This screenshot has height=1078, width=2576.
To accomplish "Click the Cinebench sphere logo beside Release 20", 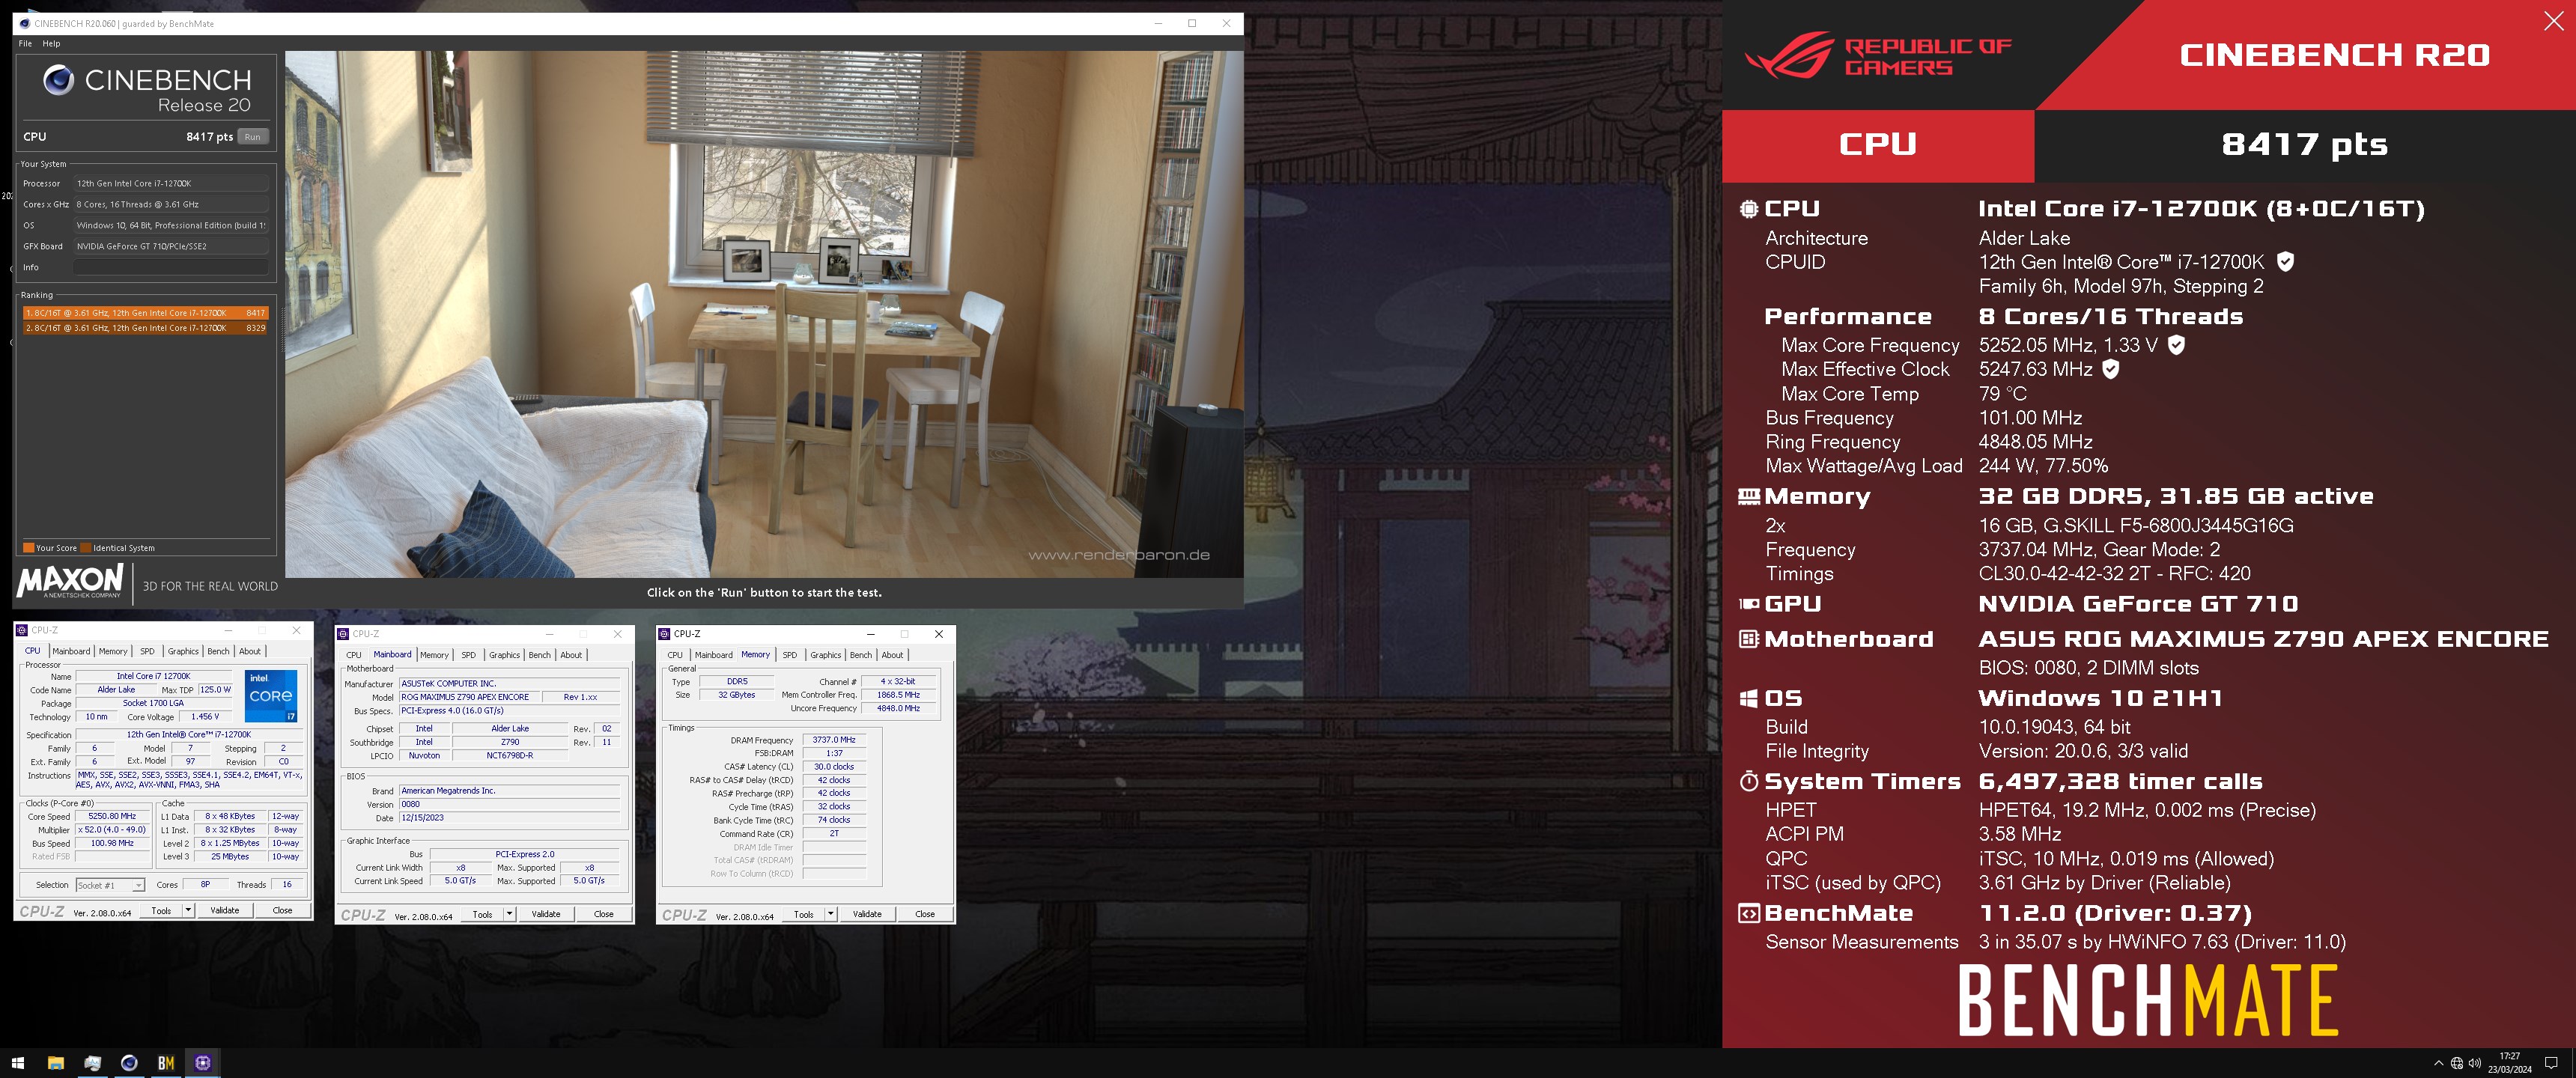I will (x=59, y=80).
